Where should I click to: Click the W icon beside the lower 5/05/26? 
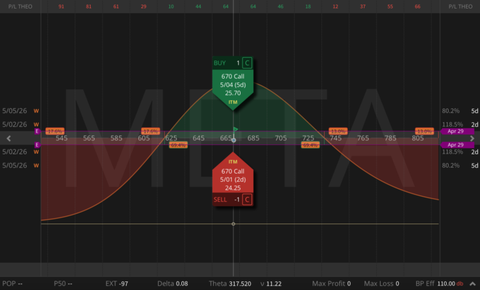point(36,166)
